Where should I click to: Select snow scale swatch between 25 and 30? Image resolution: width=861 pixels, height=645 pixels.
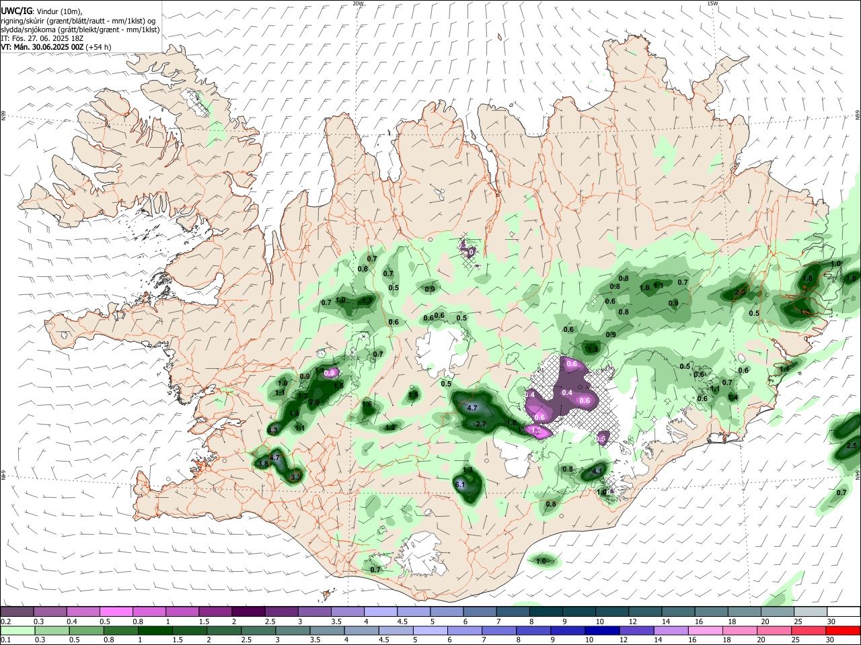(x=811, y=611)
